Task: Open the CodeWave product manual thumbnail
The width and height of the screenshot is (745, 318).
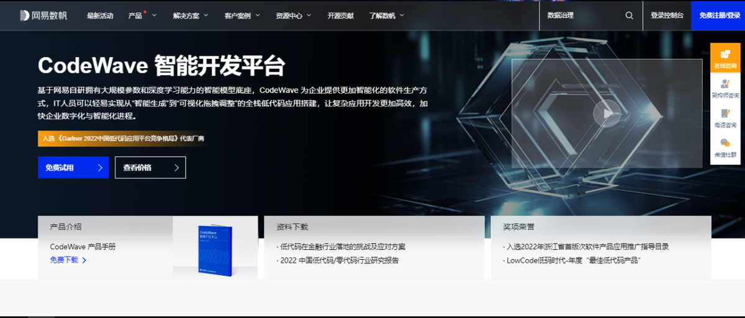Action: [x=215, y=250]
